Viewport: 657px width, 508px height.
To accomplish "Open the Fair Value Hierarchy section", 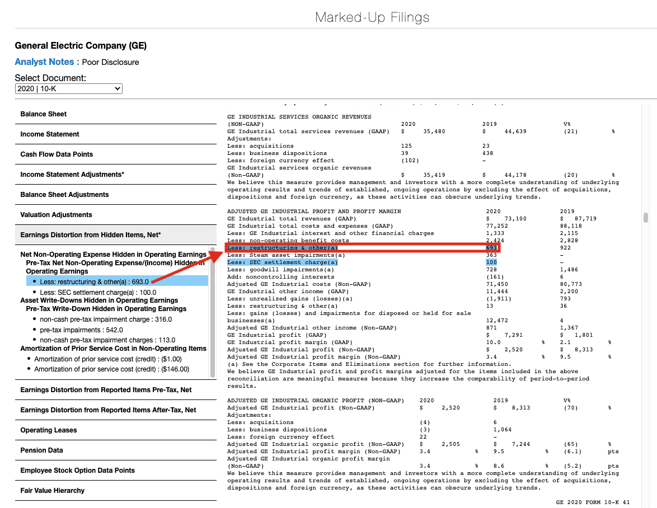I will point(116,491).
